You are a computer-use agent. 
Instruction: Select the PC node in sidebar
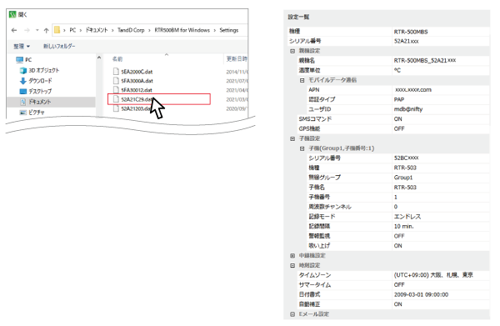click(24, 60)
